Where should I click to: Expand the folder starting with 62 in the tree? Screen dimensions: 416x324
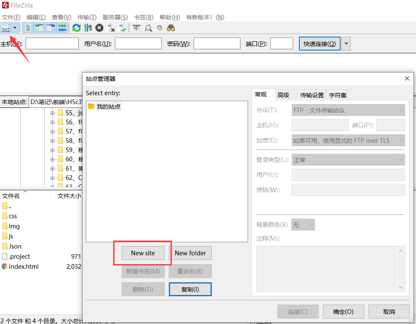pos(52,178)
